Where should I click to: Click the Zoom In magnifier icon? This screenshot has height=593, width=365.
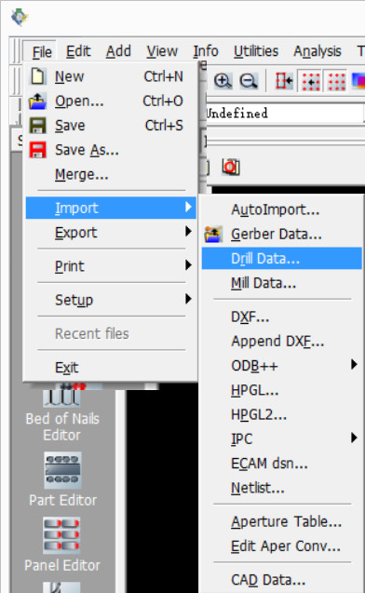coord(223,81)
